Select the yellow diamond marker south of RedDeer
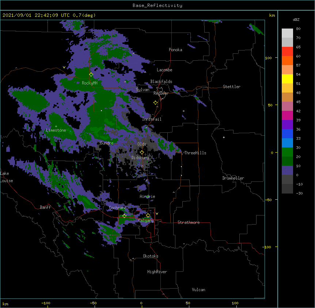The height and width of the screenshot is (308, 315). point(155,103)
